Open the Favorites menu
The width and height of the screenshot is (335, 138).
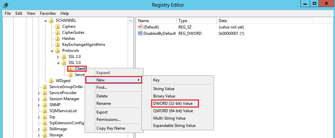point(48,13)
